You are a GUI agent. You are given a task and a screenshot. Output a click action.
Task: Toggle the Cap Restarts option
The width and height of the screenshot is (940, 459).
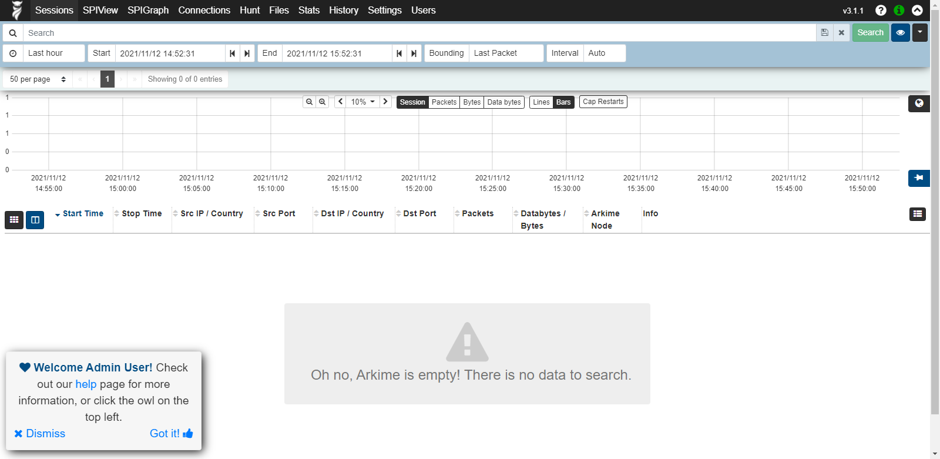point(603,102)
